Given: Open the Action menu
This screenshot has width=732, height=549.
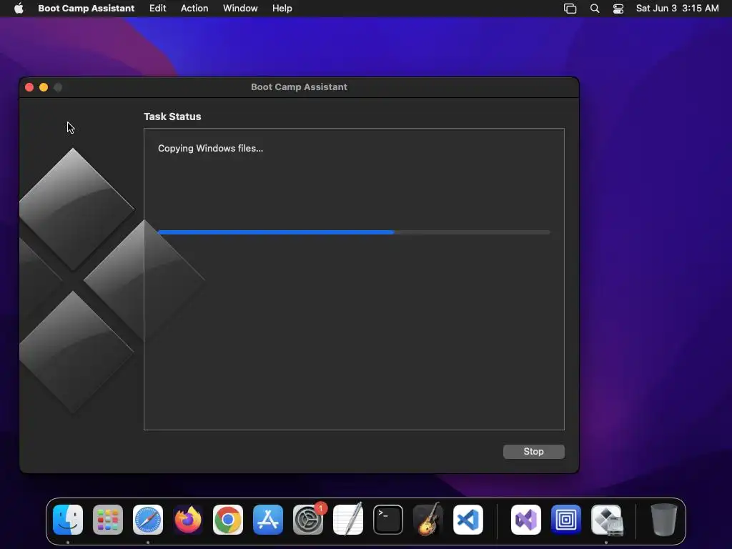Looking at the screenshot, I should click(194, 9).
